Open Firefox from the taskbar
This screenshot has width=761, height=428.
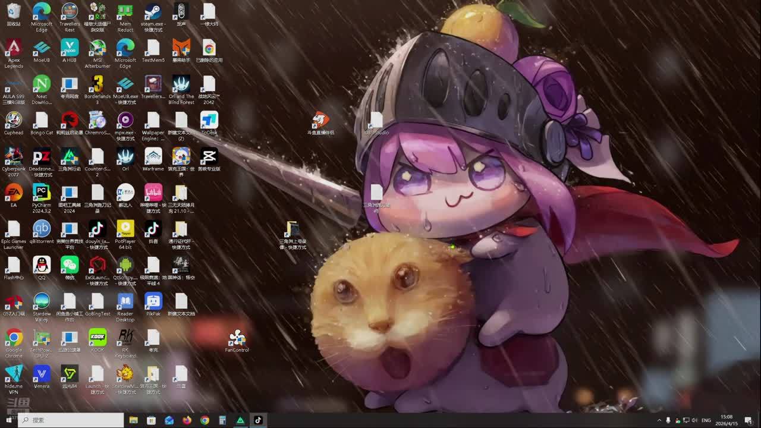point(187,420)
